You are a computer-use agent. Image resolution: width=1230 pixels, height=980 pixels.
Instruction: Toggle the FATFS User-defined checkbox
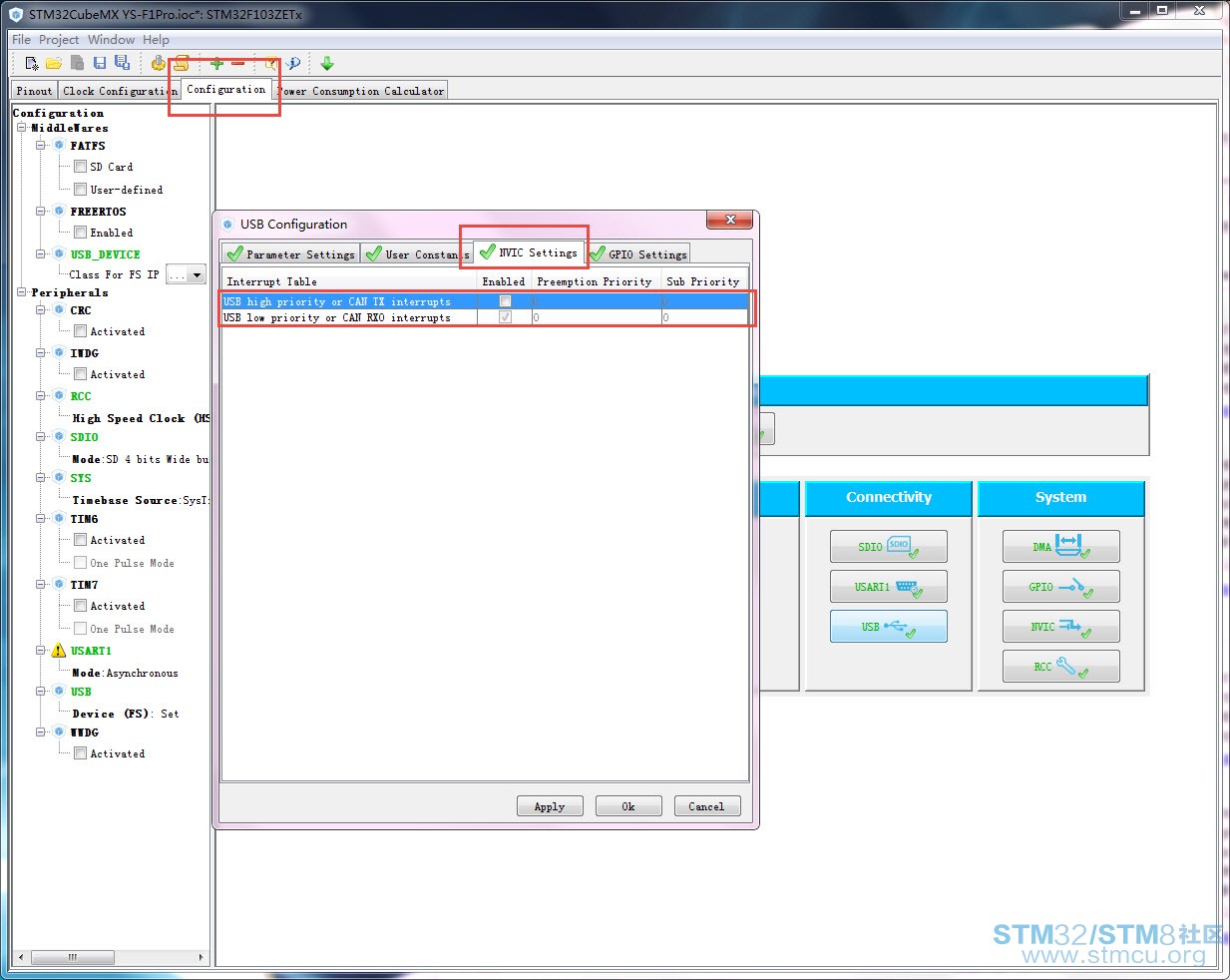pos(81,189)
